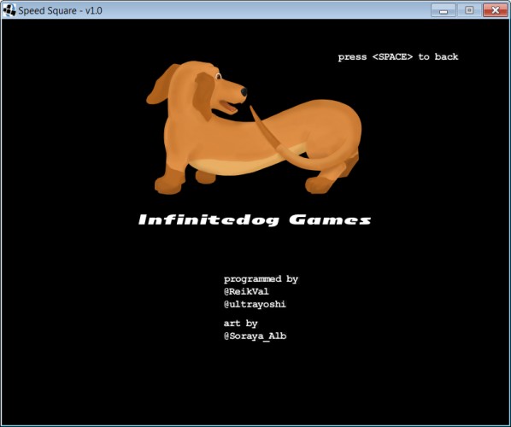Screen dimensions: 511x427
Task: Click the 'press <SPACE> to back' prompt
Action: (x=398, y=57)
